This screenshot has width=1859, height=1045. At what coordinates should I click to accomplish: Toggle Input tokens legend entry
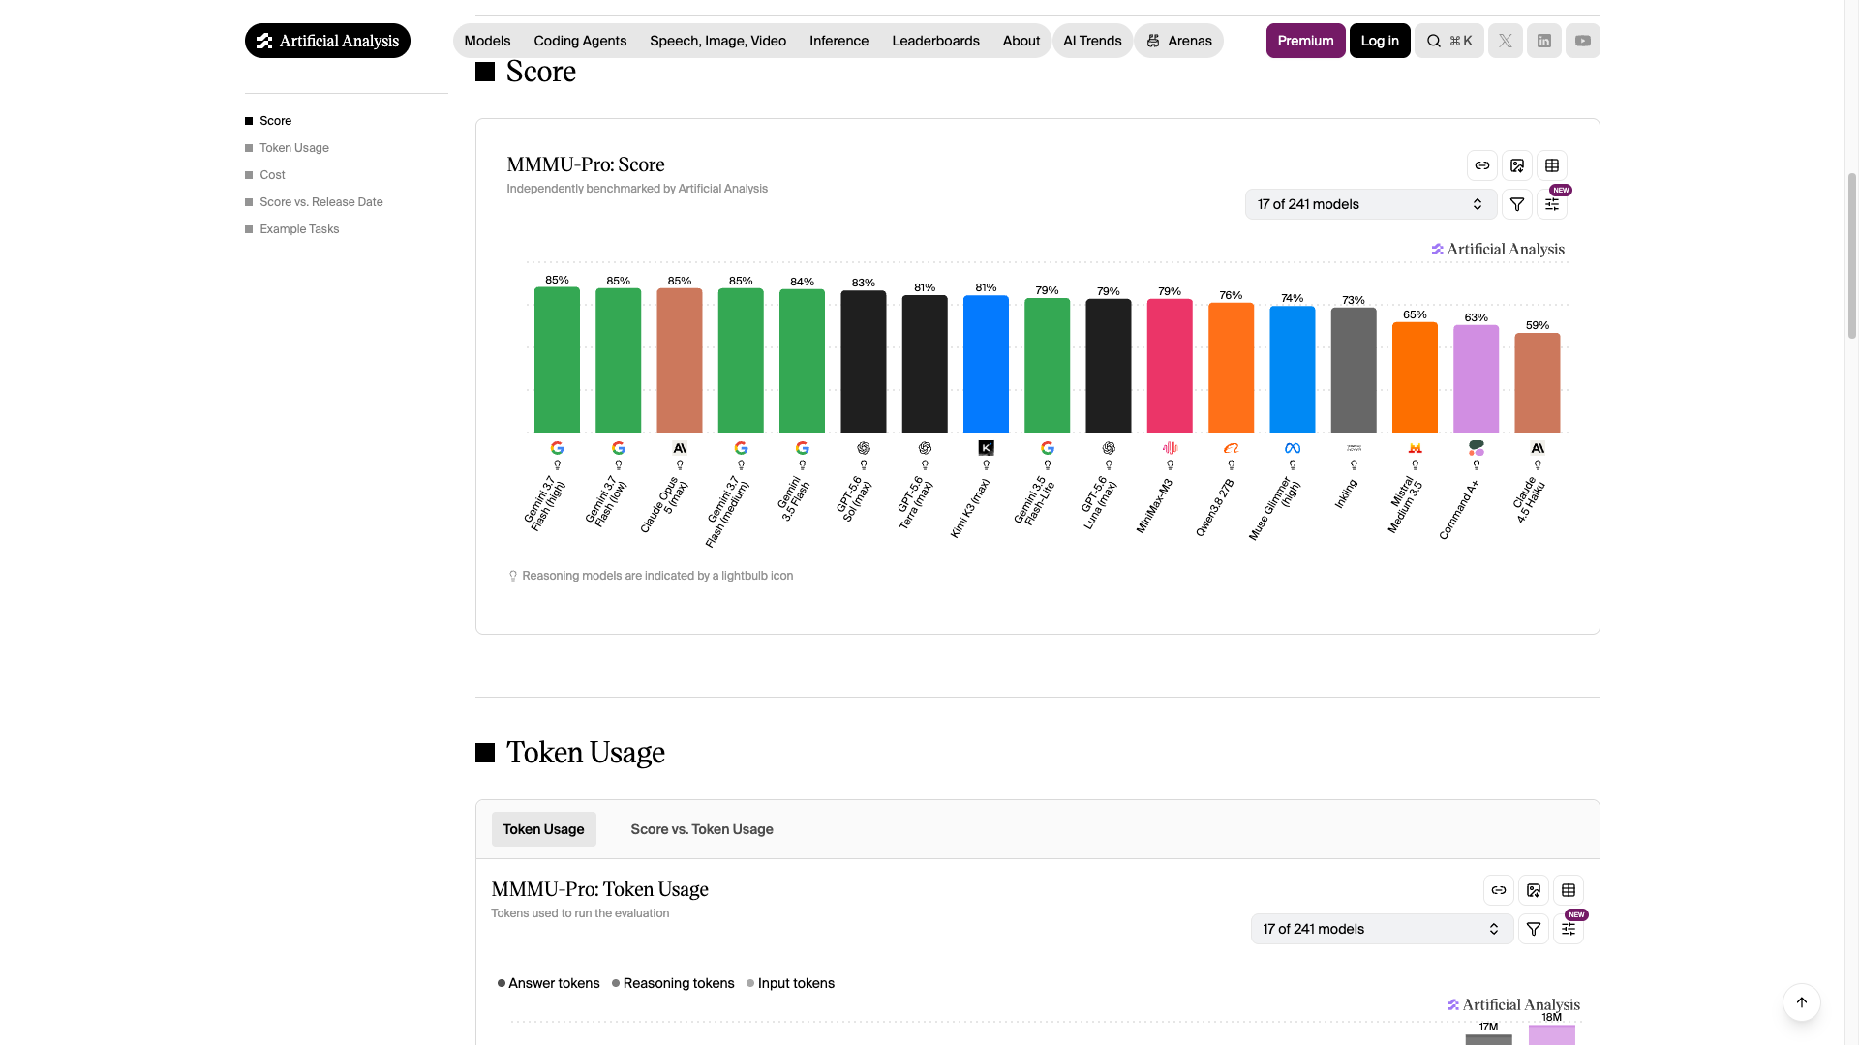tap(790, 983)
